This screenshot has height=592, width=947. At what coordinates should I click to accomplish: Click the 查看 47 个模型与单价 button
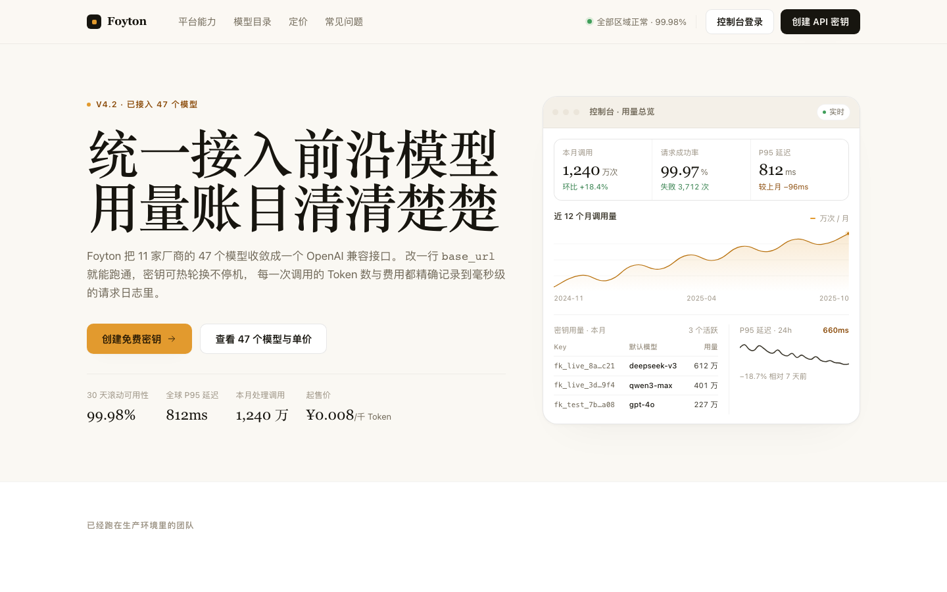click(263, 339)
